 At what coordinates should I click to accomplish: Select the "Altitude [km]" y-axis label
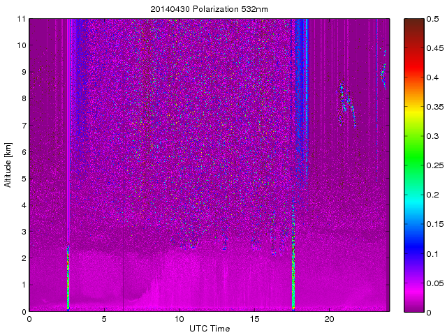8,165
